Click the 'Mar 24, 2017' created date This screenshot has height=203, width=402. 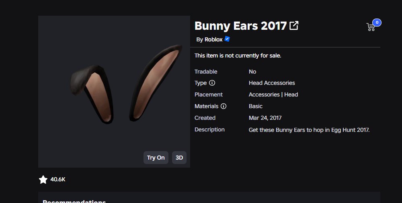[x=265, y=118]
